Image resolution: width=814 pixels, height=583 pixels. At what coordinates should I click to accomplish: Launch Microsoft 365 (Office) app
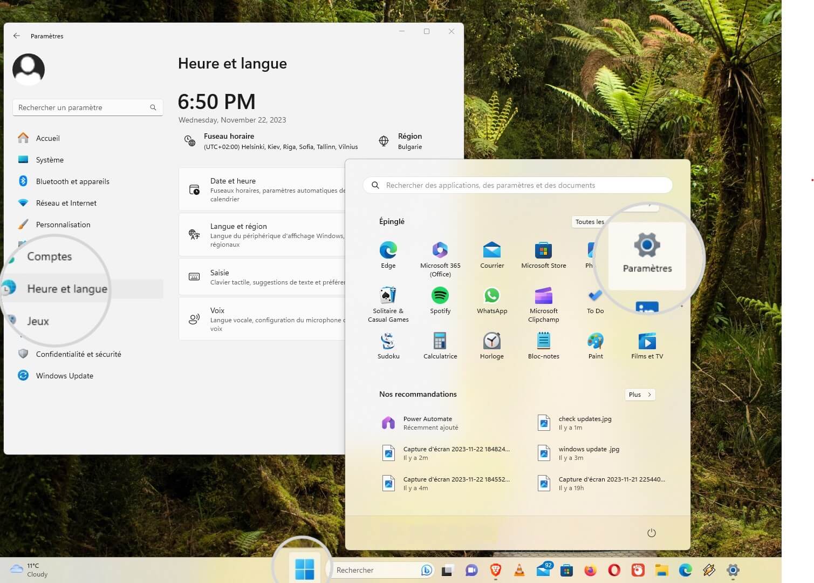point(440,259)
